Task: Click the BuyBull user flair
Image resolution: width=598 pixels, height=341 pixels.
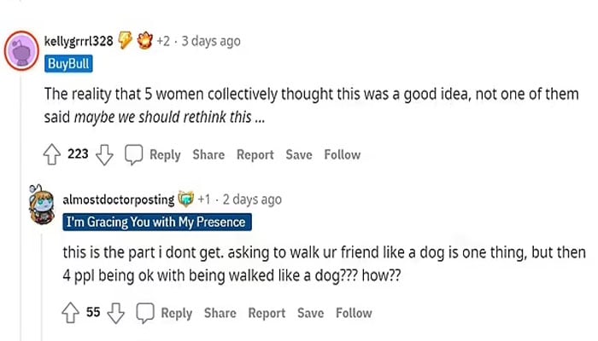Action: click(x=67, y=63)
